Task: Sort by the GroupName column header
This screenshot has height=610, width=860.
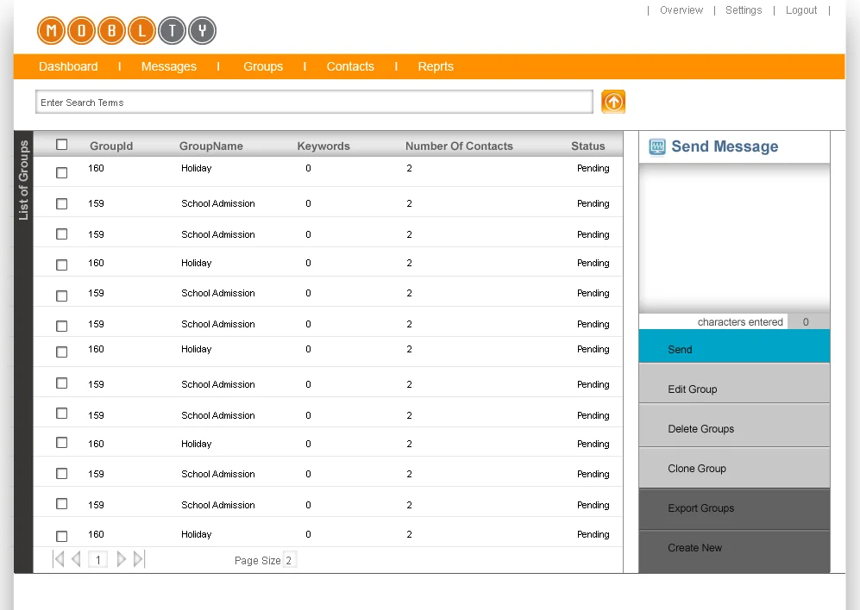Action: click(211, 146)
